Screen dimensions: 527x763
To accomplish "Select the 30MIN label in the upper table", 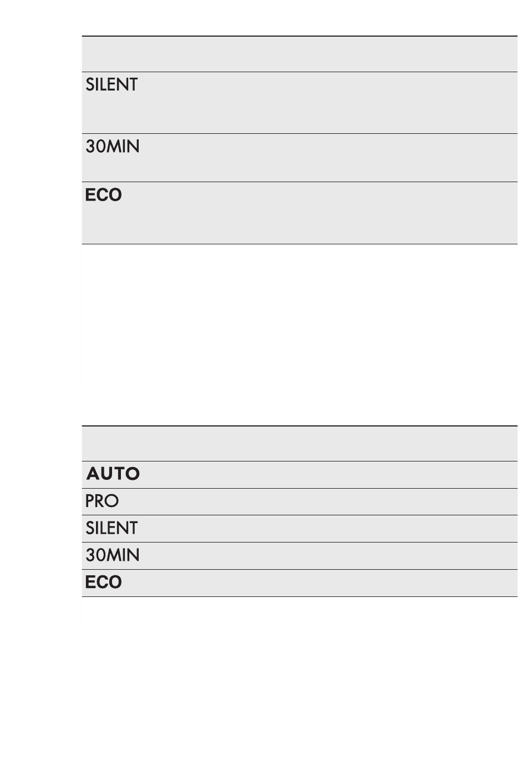I will click(x=113, y=146).
